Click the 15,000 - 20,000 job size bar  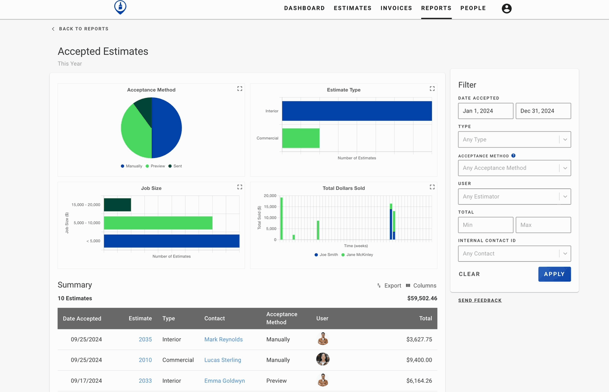pos(117,205)
